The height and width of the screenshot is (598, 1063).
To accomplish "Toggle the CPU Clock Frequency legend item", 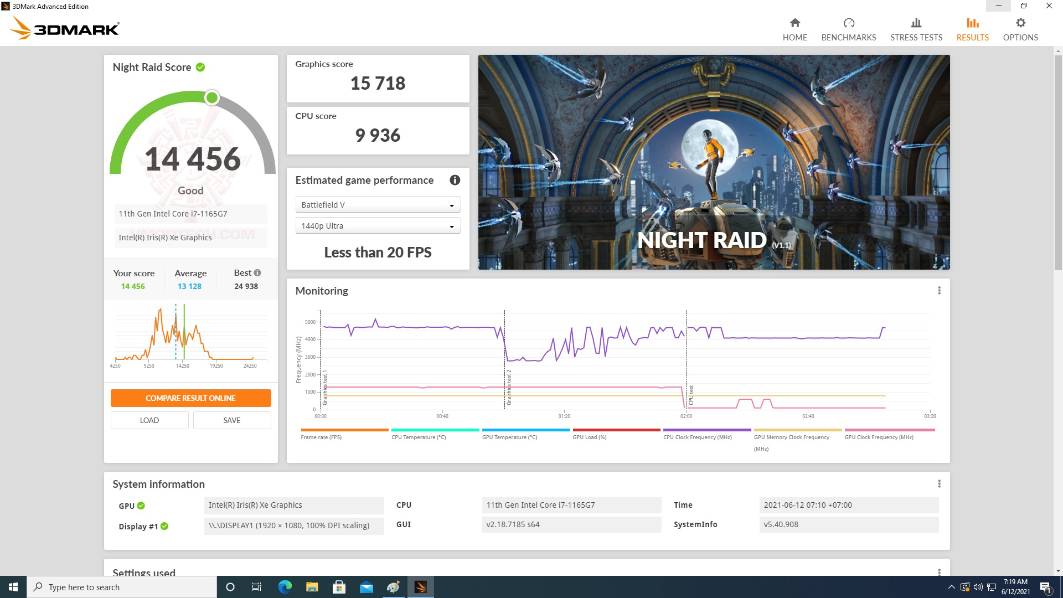I will (697, 437).
